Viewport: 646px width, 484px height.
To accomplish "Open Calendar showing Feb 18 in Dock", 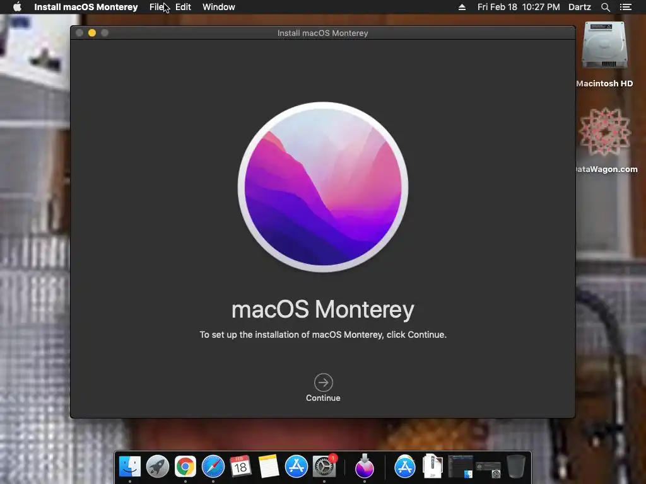I will (240, 466).
